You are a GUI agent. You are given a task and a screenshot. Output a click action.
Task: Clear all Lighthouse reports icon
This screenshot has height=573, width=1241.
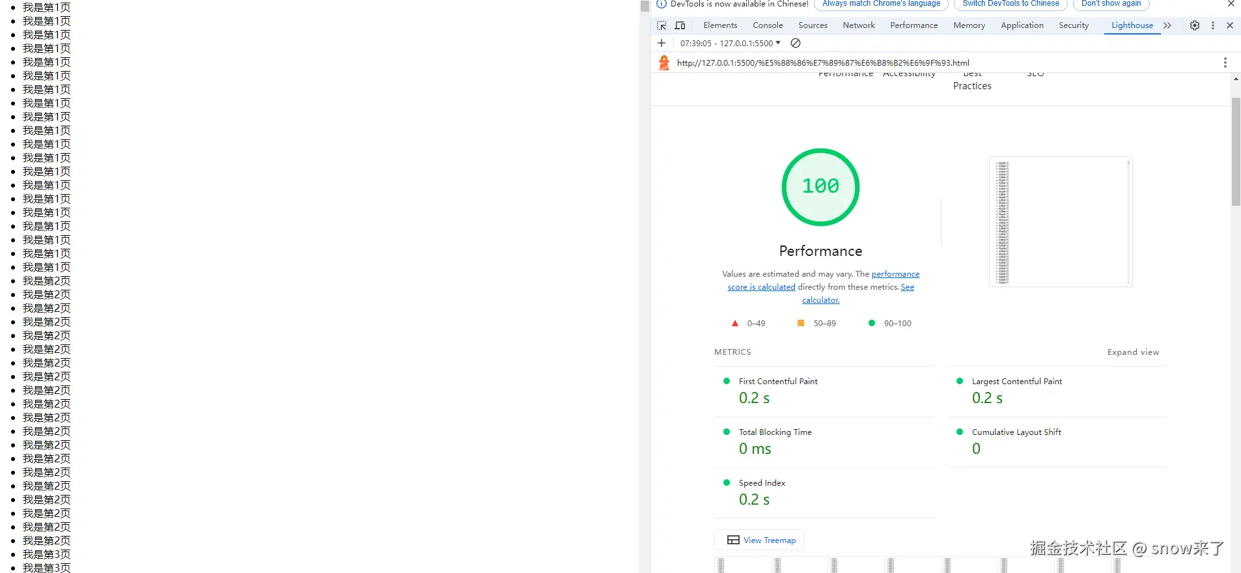point(796,43)
